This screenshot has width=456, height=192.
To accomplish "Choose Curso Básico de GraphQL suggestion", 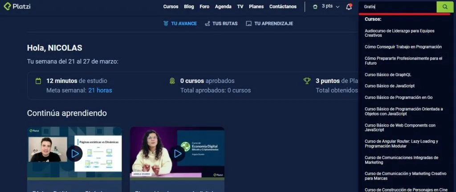I will point(388,75).
